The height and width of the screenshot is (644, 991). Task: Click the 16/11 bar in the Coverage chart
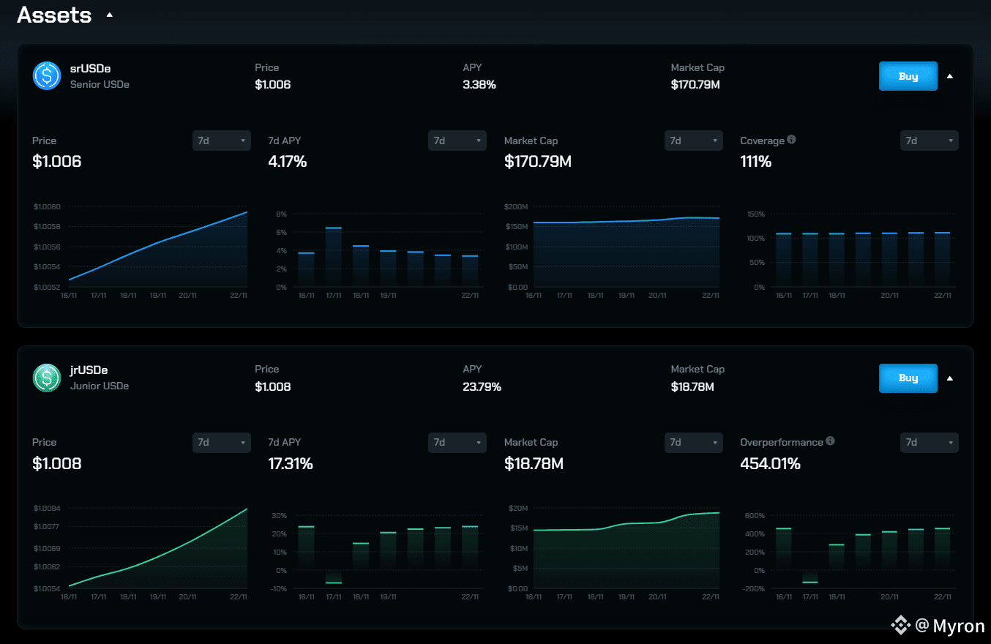783,260
